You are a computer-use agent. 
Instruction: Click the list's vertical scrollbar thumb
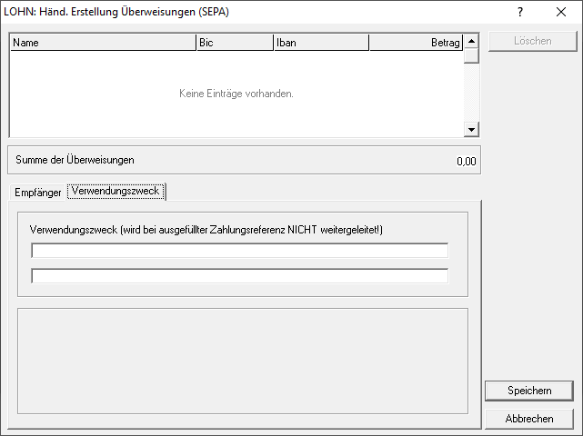tap(471, 55)
